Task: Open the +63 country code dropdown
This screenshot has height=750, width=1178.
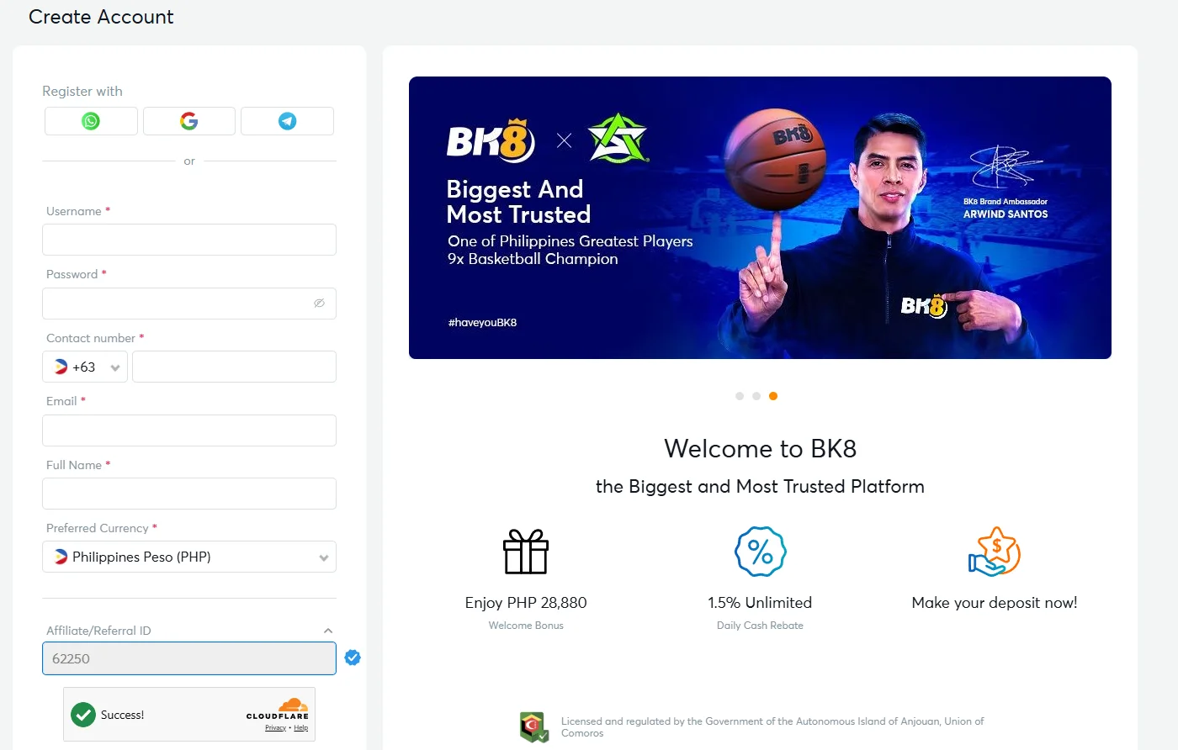Action: coord(85,367)
